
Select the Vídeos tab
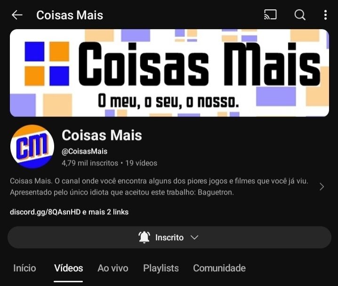point(68,268)
